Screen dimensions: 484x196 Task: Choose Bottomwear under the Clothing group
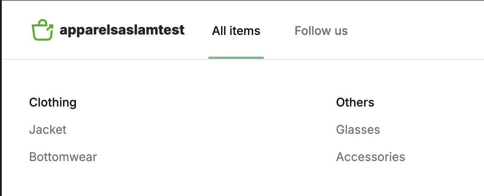tap(63, 157)
